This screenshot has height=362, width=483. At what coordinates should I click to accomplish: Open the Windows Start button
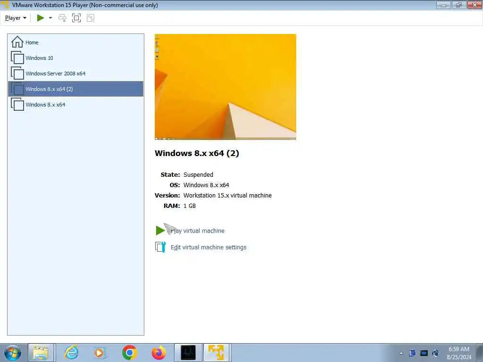[x=13, y=353]
